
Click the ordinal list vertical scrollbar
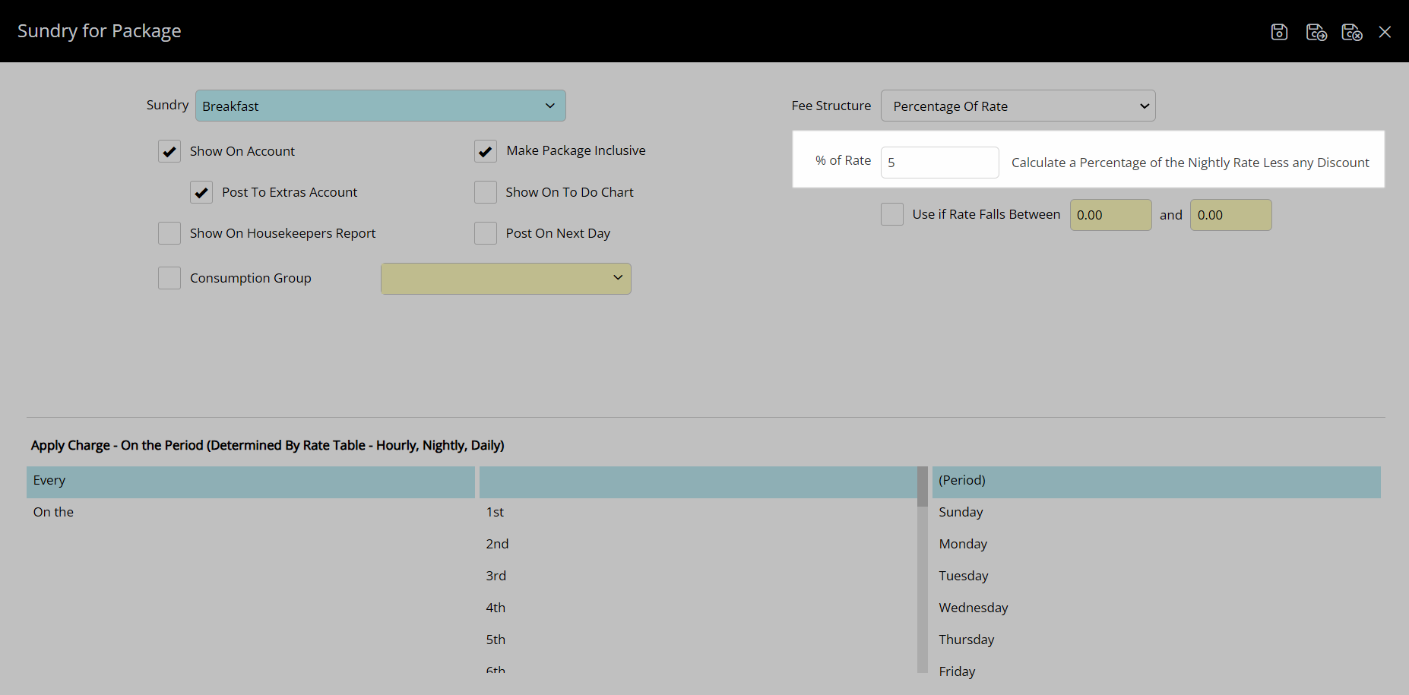[922, 570]
